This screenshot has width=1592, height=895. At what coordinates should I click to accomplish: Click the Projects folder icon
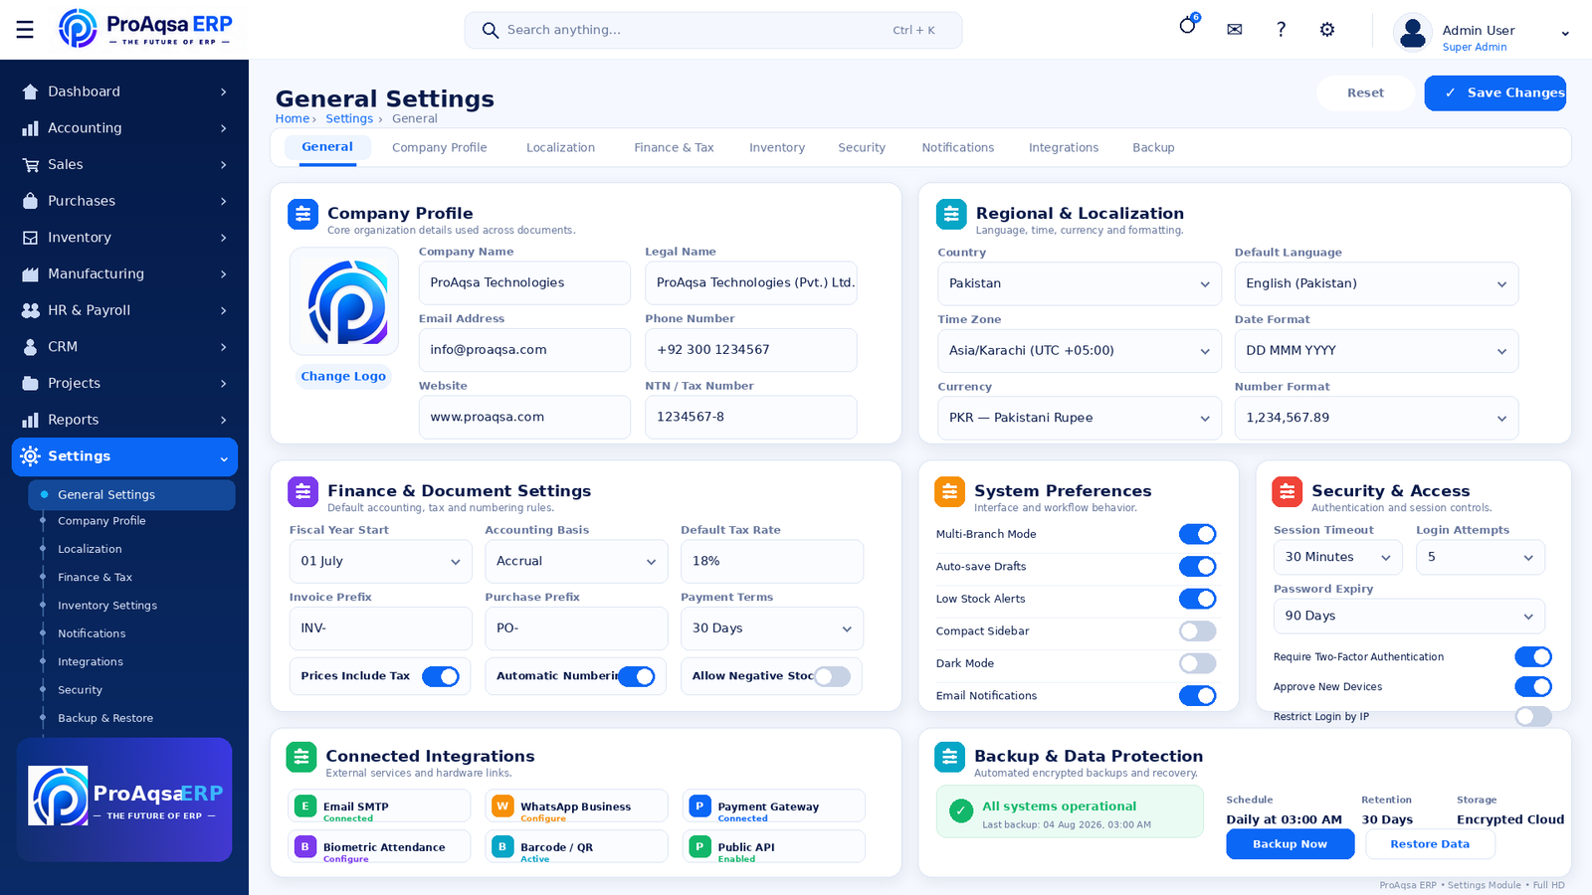tap(31, 384)
